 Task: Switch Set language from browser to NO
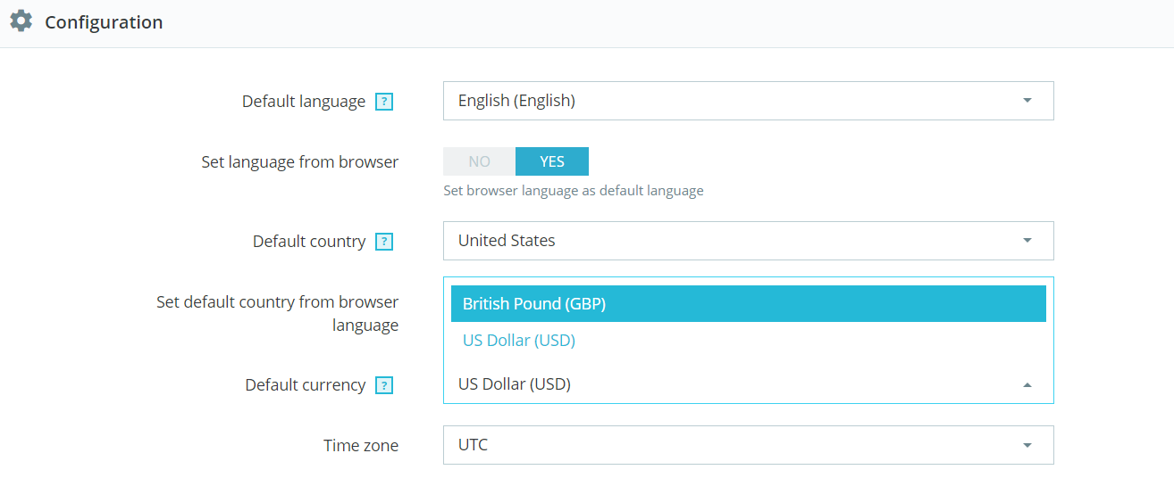[x=480, y=161]
